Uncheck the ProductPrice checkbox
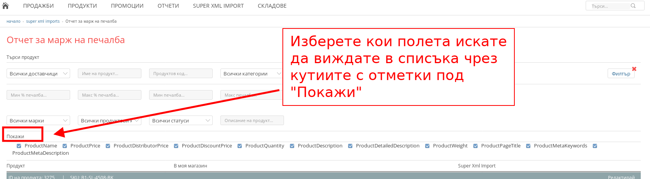This screenshot has height=179, width=650. click(65, 146)
